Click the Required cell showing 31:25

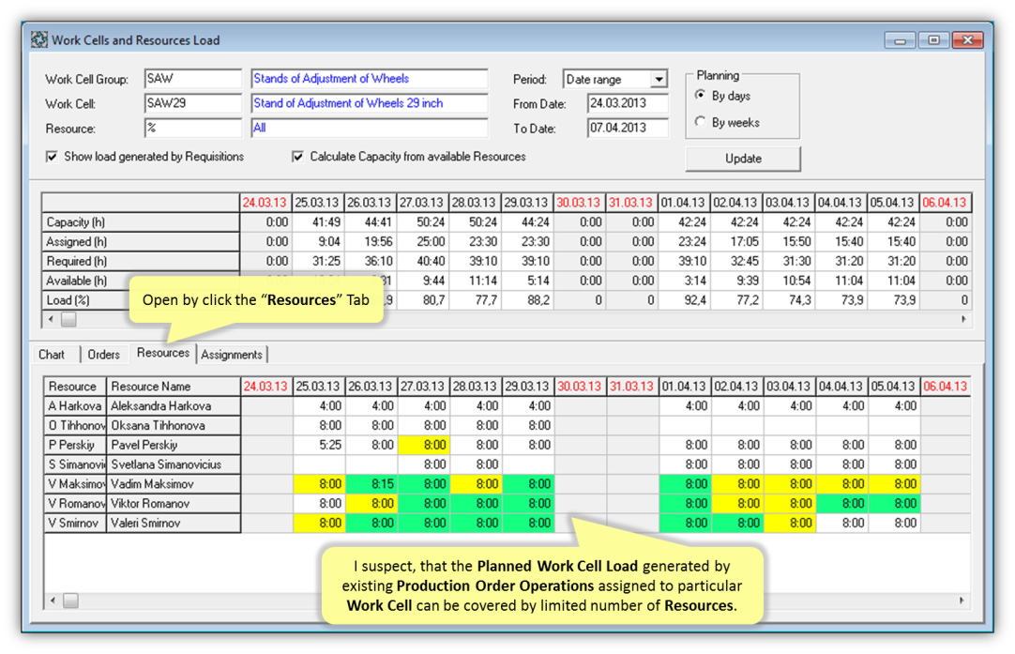click(318, 261)
